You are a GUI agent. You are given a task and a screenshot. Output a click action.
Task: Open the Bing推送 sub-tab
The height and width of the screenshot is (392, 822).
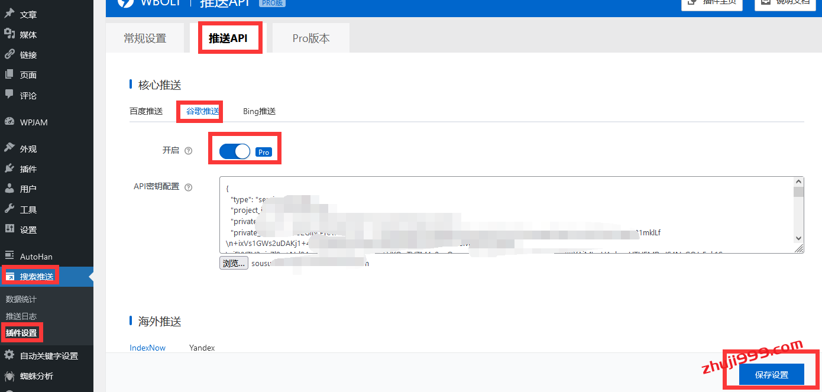(x=260, y=111)
